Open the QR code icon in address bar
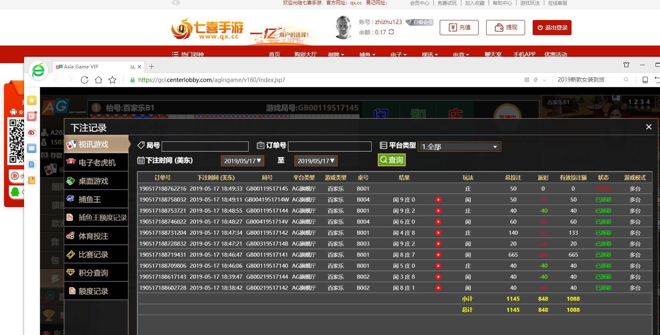Image resolution: width=660 pixels, height=335 pixels. 527,80
